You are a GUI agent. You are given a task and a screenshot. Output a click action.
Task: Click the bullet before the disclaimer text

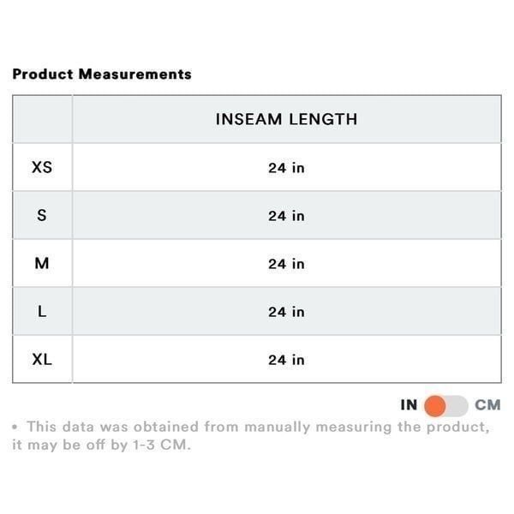[15, 427]
